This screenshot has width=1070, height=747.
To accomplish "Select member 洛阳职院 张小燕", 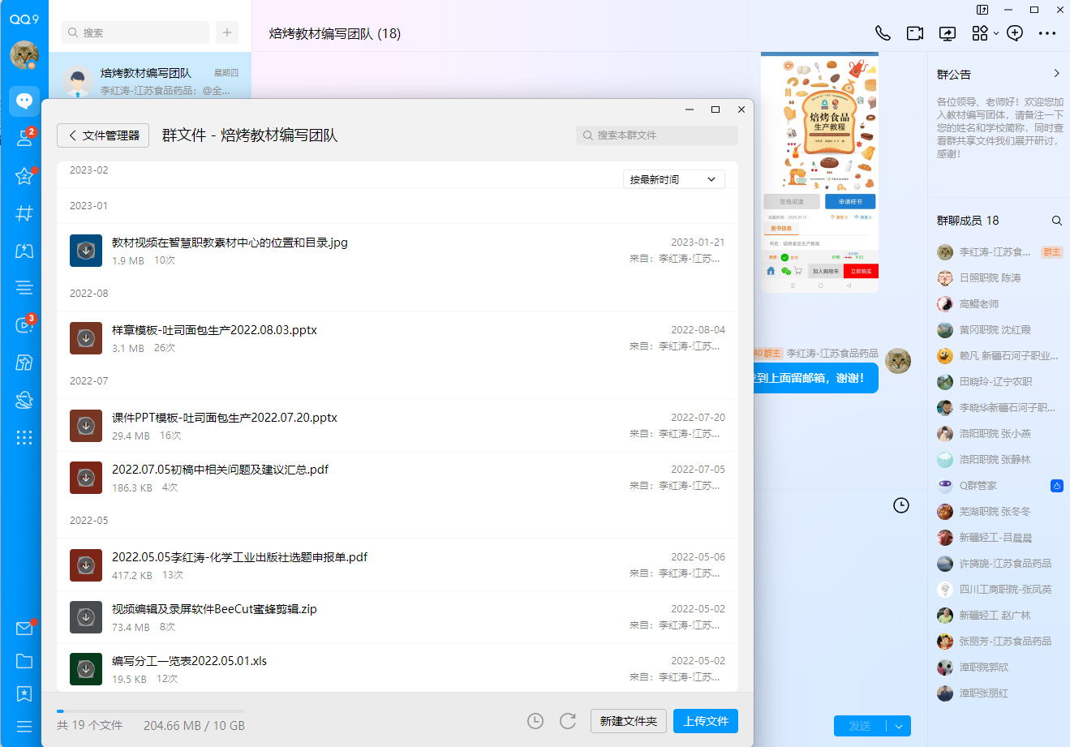I will 999,434.
